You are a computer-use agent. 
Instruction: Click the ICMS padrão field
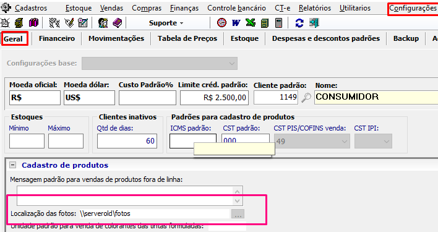193,141
